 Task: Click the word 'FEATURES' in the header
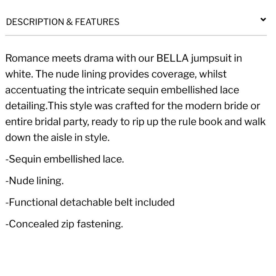97,22
